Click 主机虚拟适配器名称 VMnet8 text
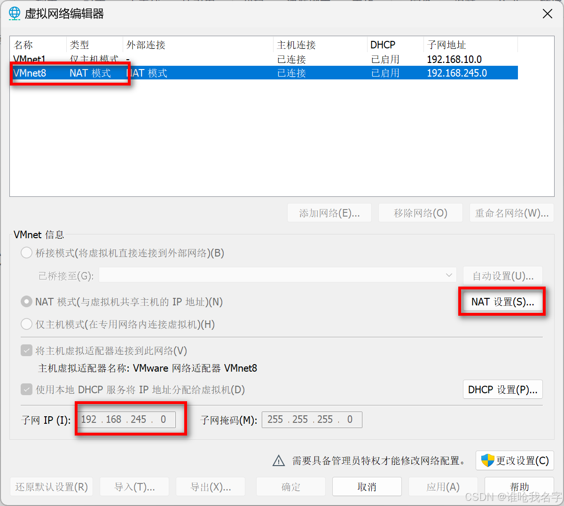This screenshot has width=564, height=506. (x=148, y=368)
